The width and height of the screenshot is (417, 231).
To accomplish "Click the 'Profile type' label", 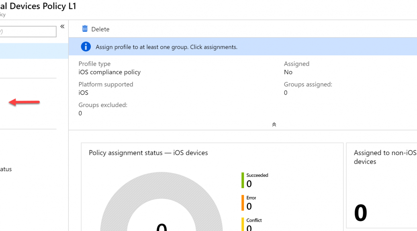I will point(94,64).
